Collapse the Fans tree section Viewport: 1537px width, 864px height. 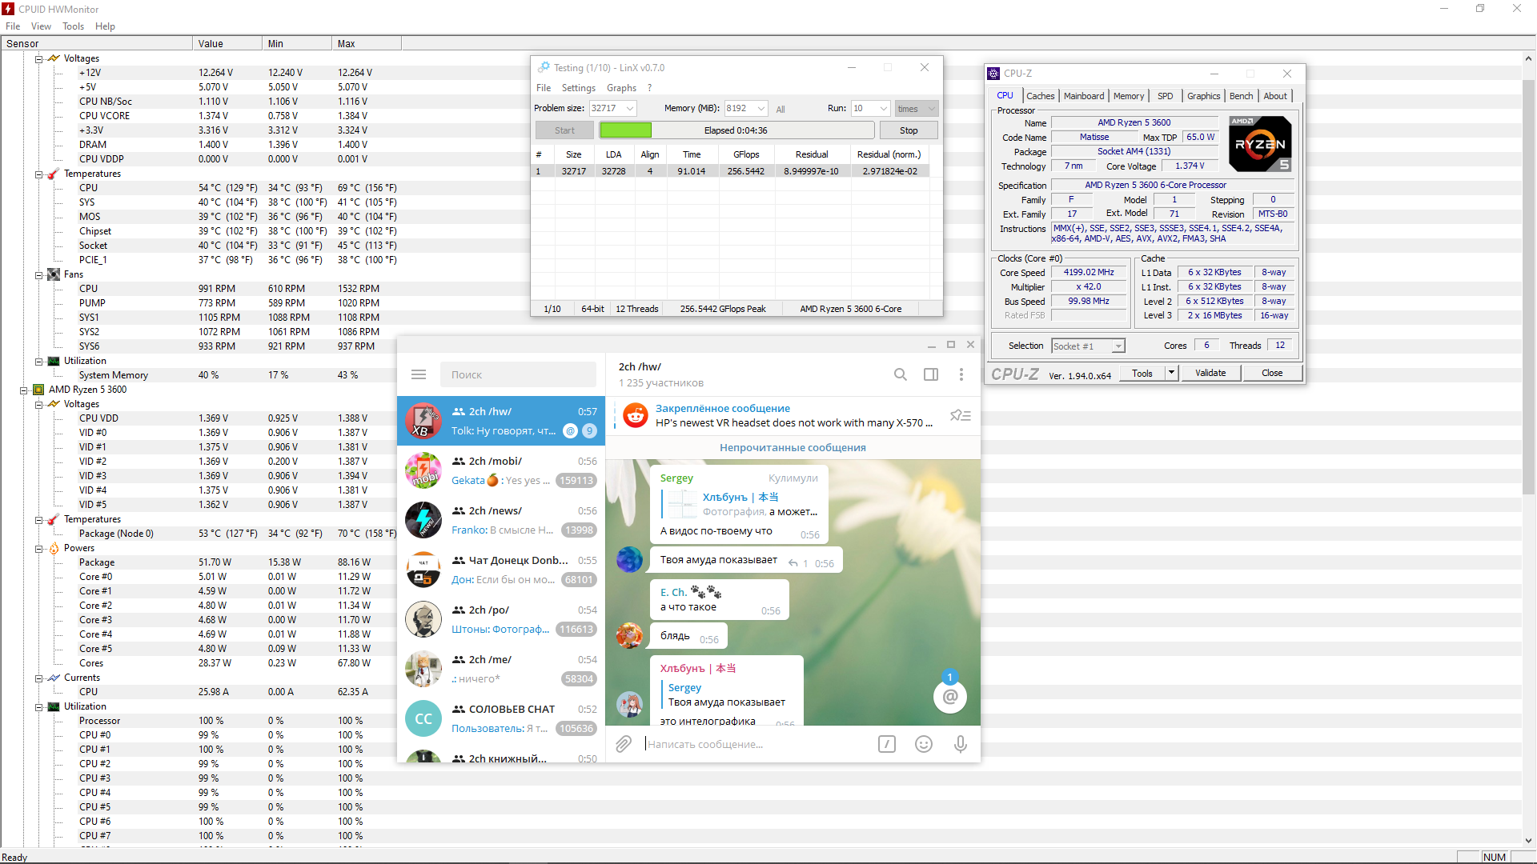tap(38, 274)
